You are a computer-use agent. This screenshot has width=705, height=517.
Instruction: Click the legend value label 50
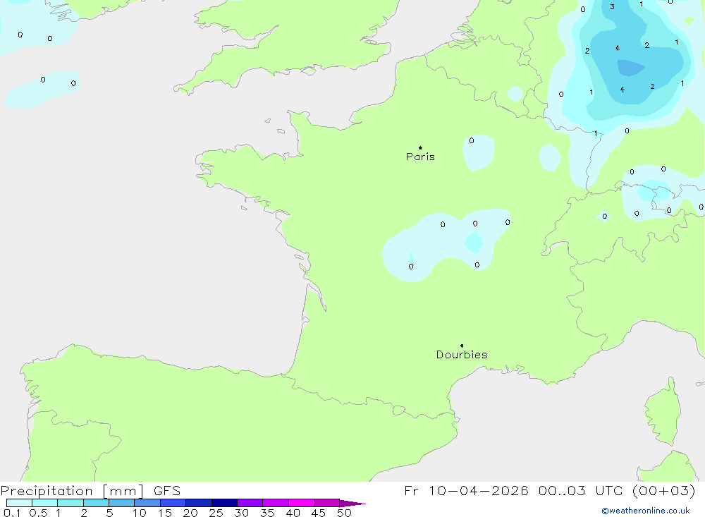[344, 513]
